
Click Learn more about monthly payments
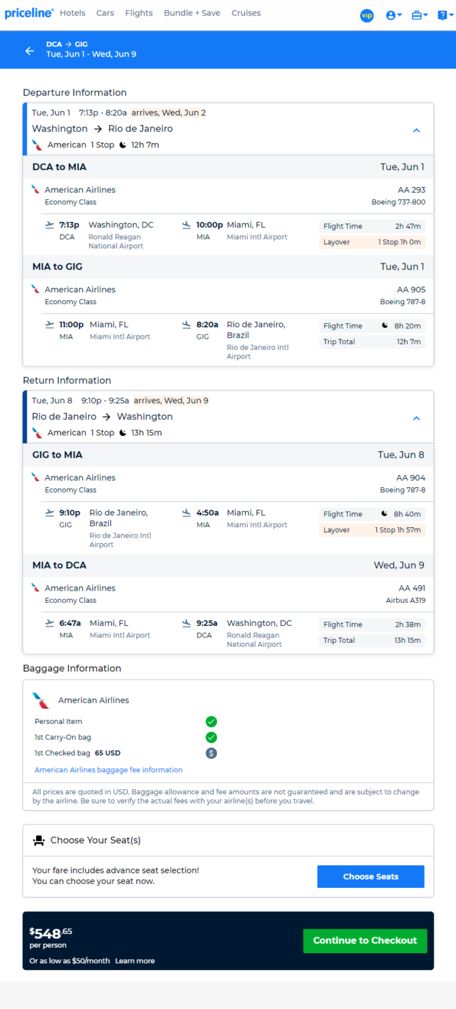tap(135, 961)
